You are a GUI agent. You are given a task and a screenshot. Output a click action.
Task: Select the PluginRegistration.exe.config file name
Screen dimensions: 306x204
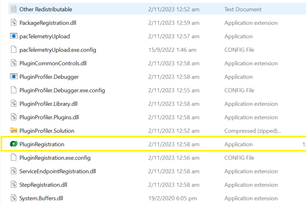[x=55, y=158]
